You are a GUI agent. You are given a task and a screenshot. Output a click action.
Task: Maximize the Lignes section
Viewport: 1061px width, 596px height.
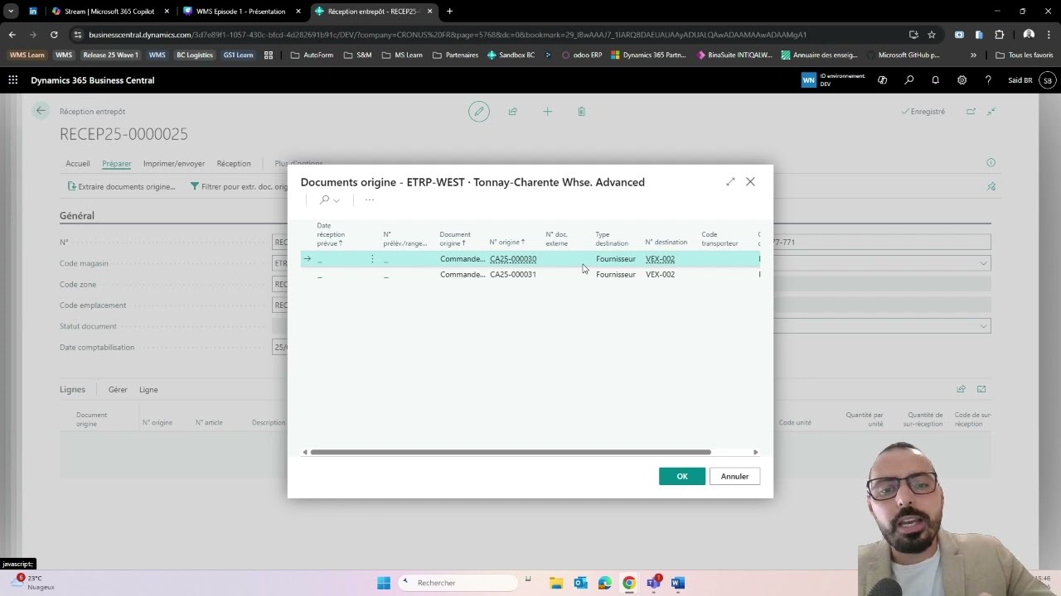point(981,389)
